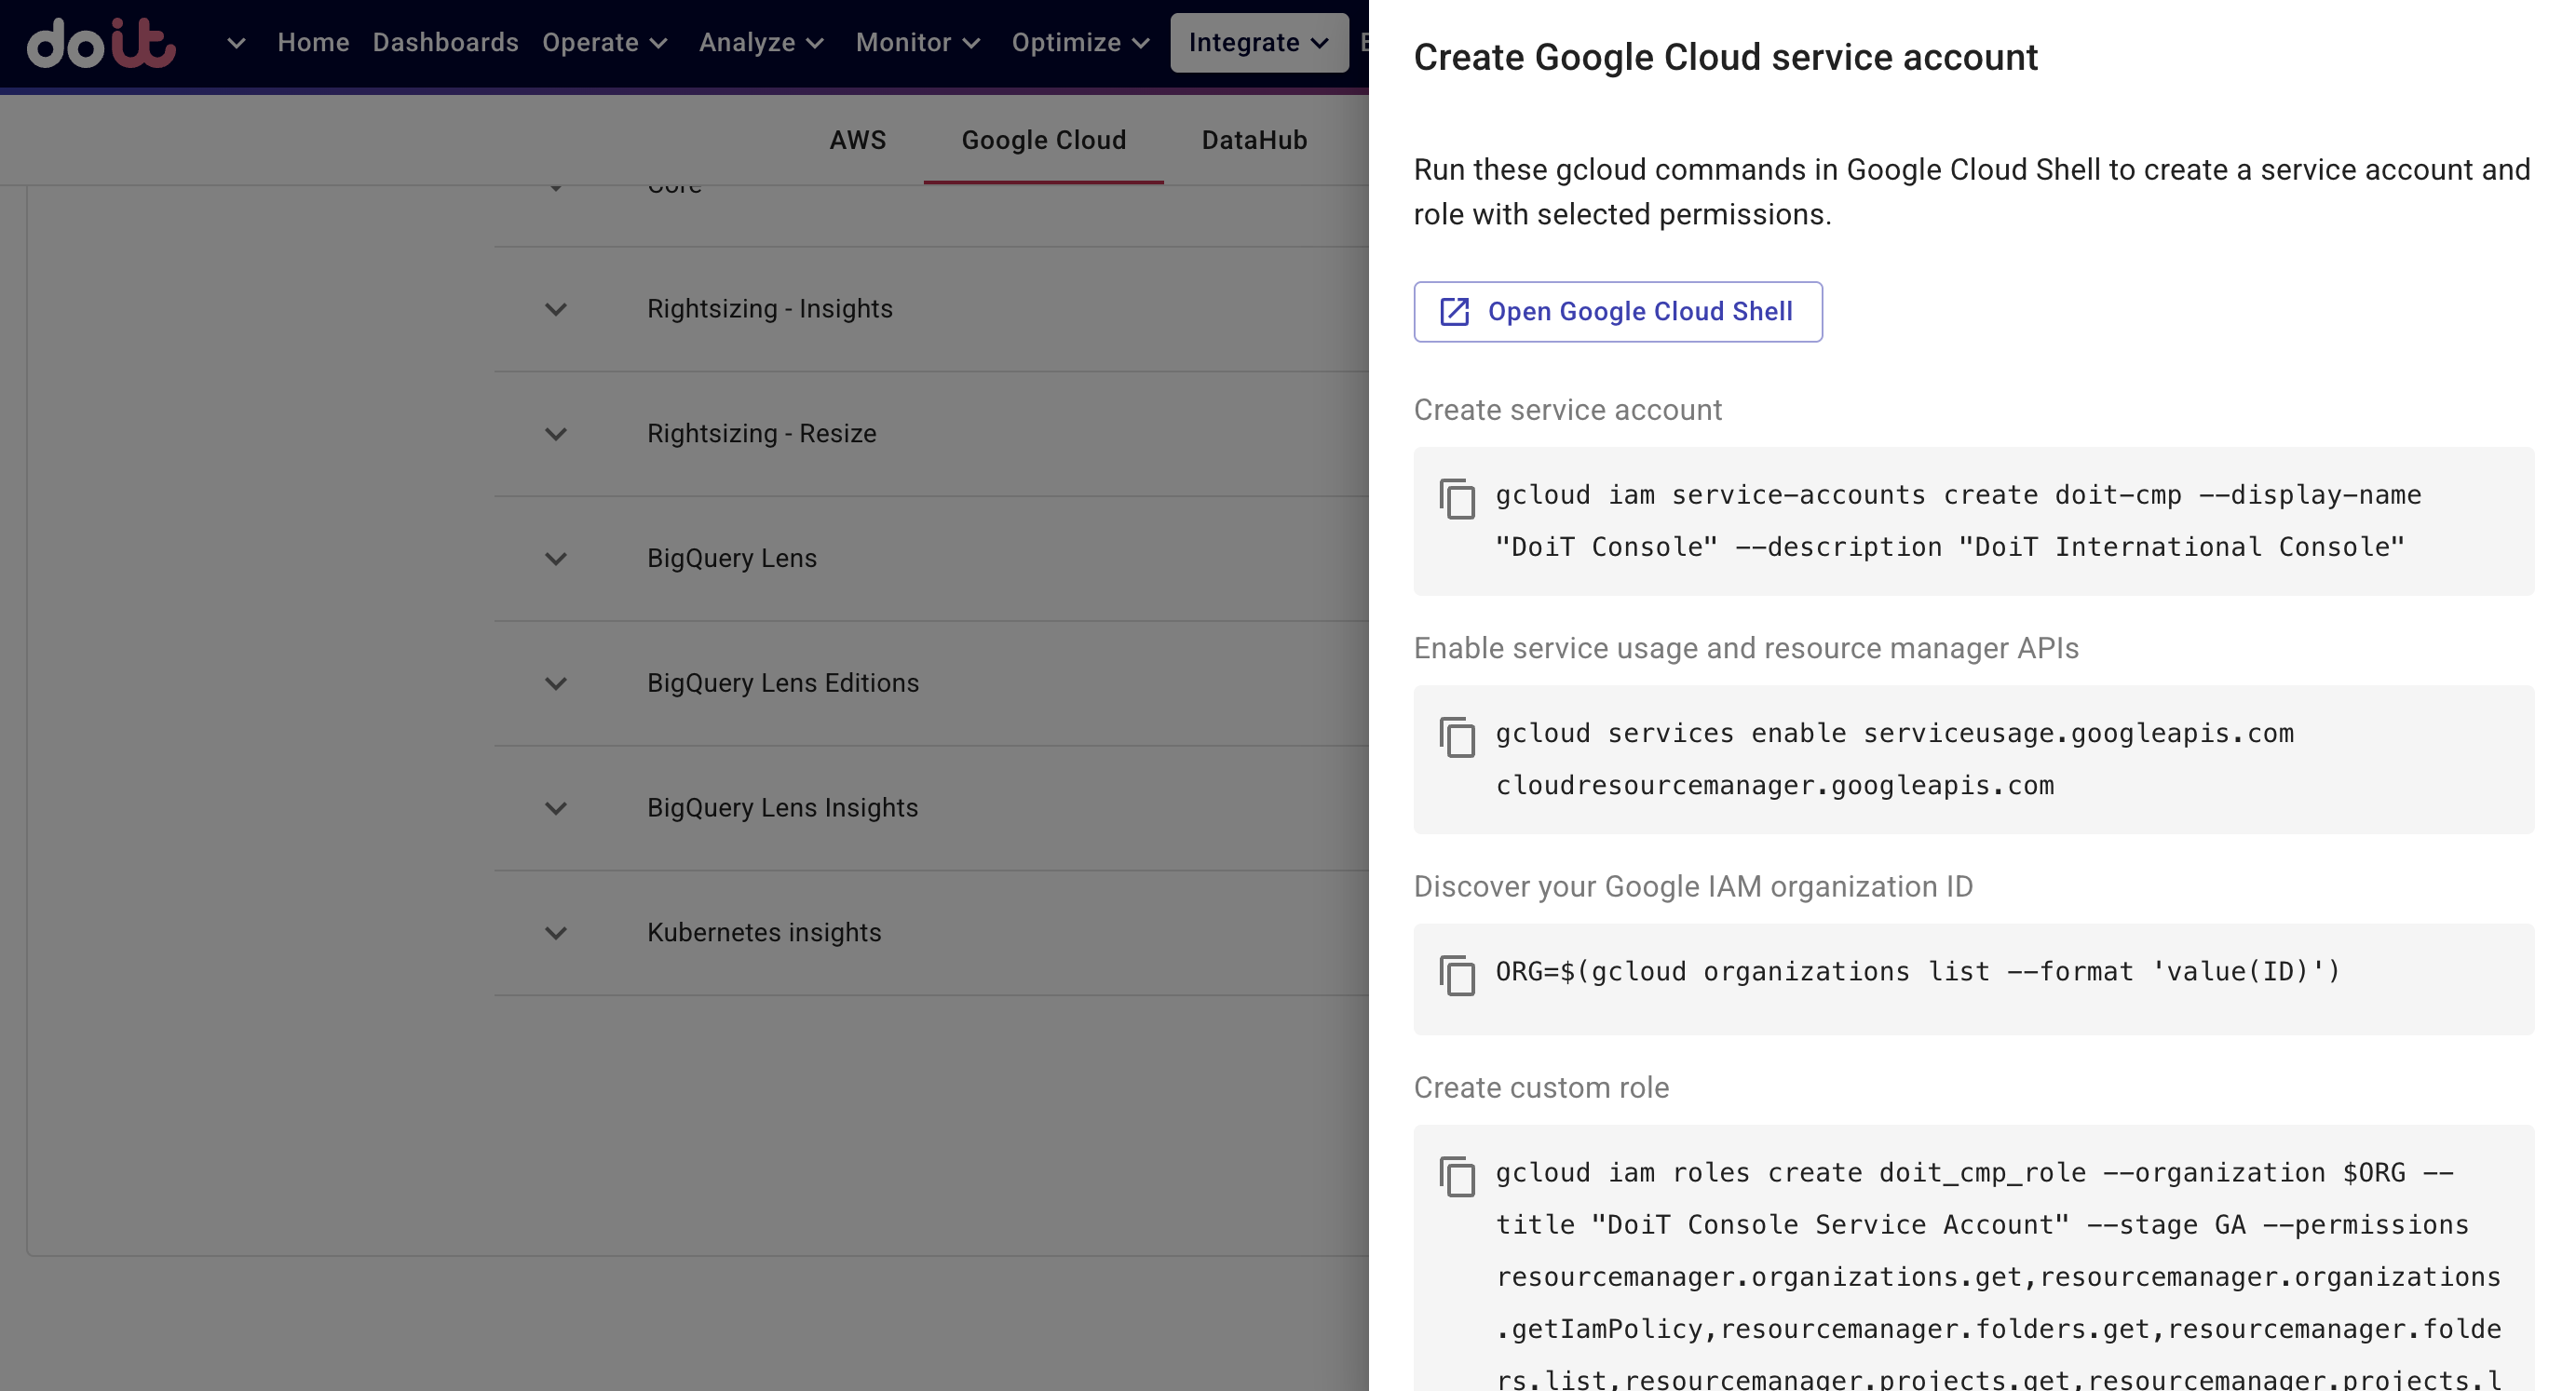
Task: Expand the BigQuery Lens section
Action: coord(556,559)
